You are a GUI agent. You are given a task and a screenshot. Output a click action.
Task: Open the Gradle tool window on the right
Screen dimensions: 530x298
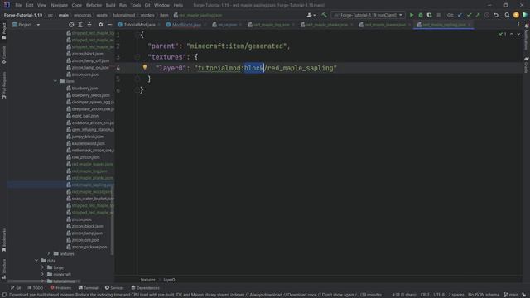(527, 65)
